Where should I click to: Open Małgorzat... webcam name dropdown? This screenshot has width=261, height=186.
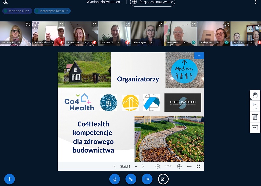point(209,42)
